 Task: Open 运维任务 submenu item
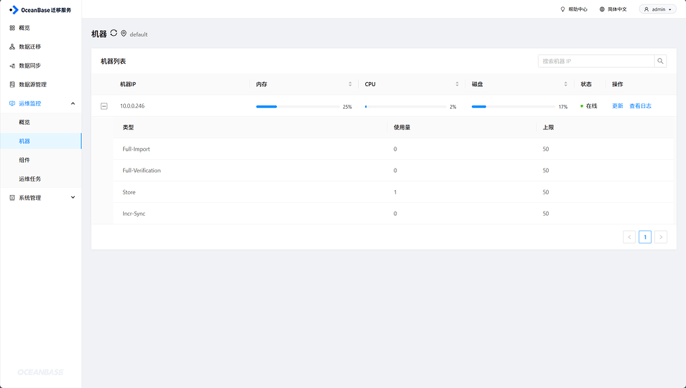click(30, 179)
